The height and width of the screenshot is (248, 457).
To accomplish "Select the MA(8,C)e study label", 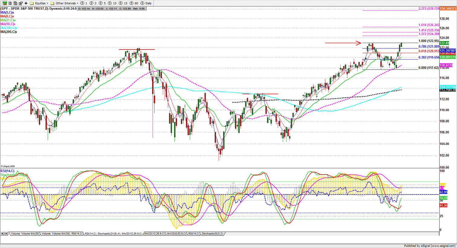I will click(7, 16).
